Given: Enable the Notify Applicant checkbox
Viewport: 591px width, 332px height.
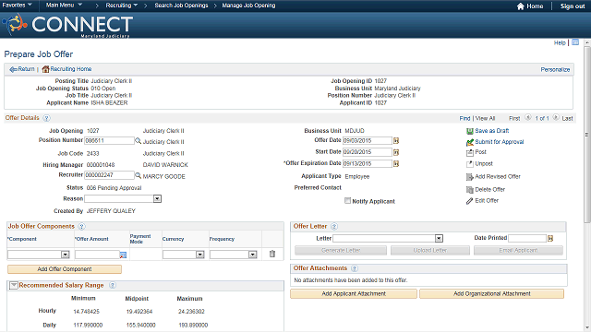Looking at the screenshot, I should click(x=347, y=201).
